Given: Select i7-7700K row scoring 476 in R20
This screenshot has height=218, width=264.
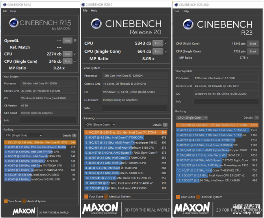Looking at the screenshot, I should (126, 138).
